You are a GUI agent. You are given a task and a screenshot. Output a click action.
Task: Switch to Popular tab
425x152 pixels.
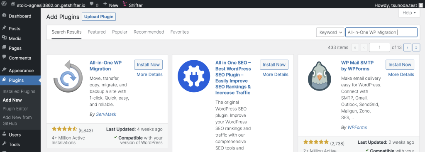pyautogui.click(x=120, y=32)
